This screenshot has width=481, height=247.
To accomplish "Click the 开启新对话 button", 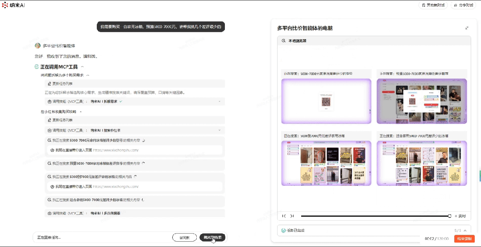I will pos(433,5).
